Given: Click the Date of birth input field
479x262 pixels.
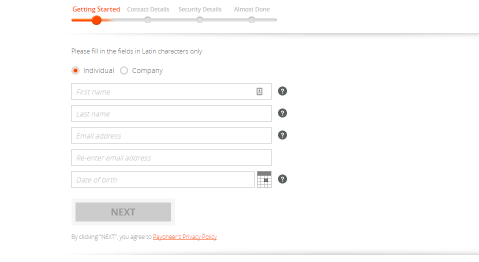Looking at the screenshot, I should tap(162, 179).
